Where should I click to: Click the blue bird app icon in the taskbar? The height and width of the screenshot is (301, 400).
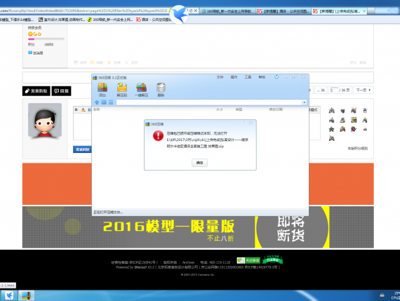click(9, 295)
